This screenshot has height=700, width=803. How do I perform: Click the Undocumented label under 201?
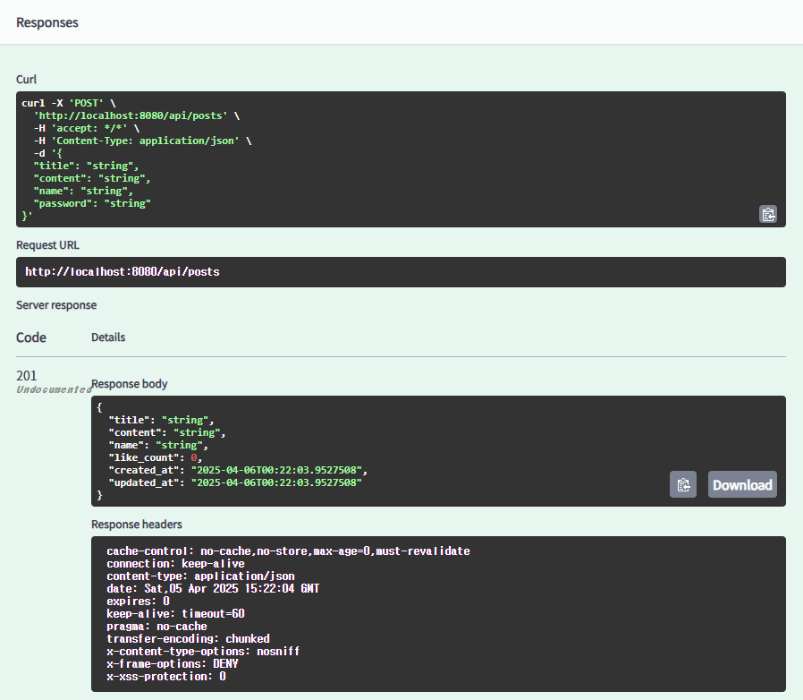(x=55, y=389)
